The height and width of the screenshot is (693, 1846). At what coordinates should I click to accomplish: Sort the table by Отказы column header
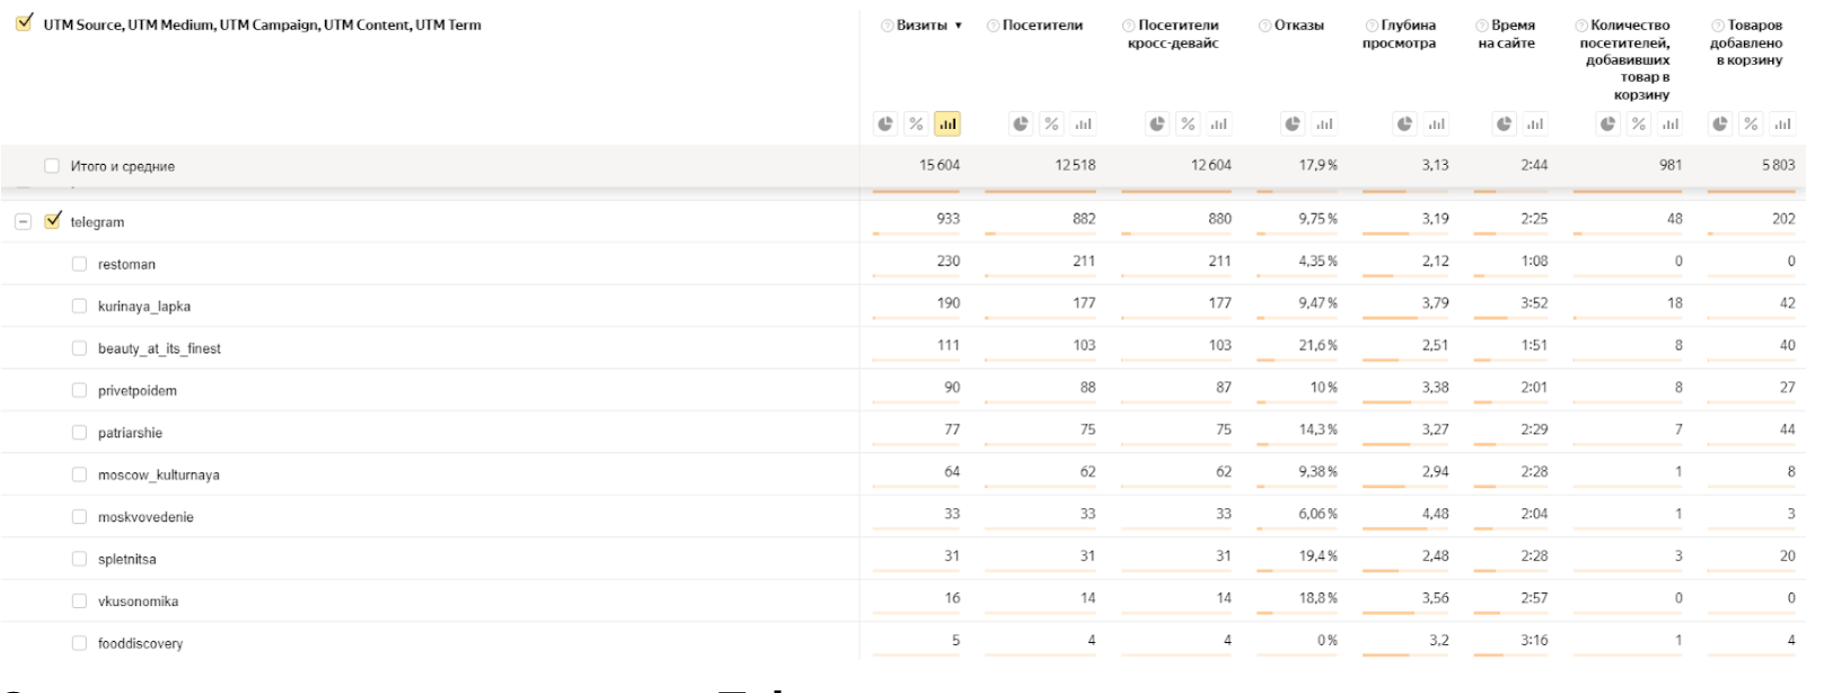pyautogui.click(x=1298, y=26)
